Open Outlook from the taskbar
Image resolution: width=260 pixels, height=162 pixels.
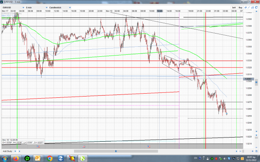(38, 159)
